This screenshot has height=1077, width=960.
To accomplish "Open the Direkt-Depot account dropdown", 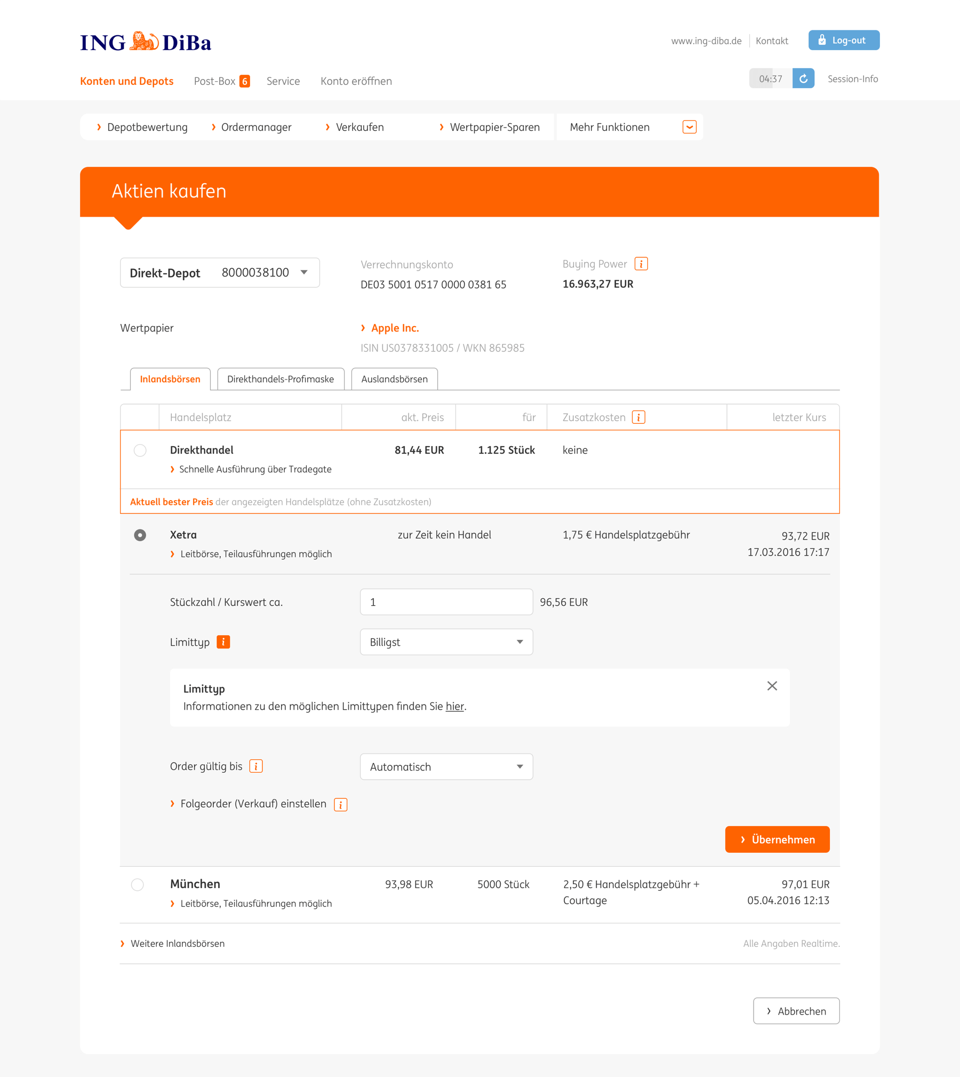I will point(220,273).
